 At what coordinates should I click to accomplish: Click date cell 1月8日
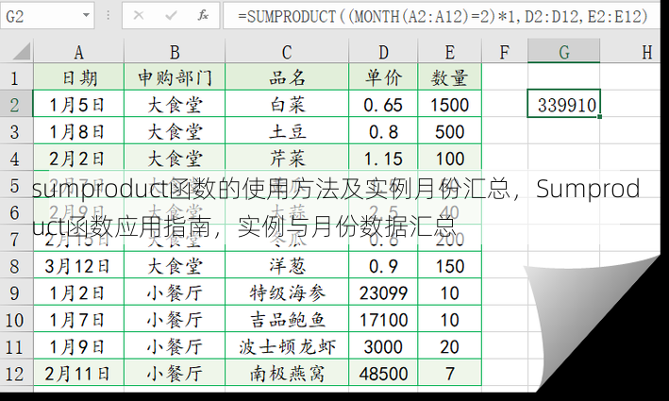[78, 131]
